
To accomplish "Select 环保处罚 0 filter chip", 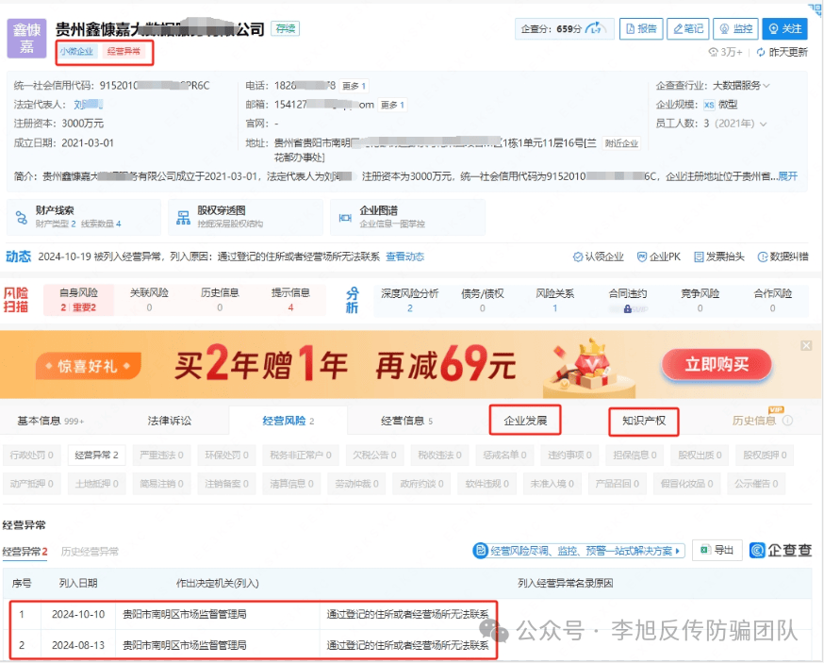I will pos(226,456).
